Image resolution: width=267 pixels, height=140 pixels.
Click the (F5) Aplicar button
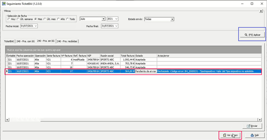(252, 35)
